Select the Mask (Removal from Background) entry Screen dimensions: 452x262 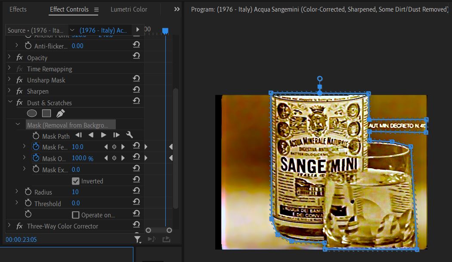(71, 125)
